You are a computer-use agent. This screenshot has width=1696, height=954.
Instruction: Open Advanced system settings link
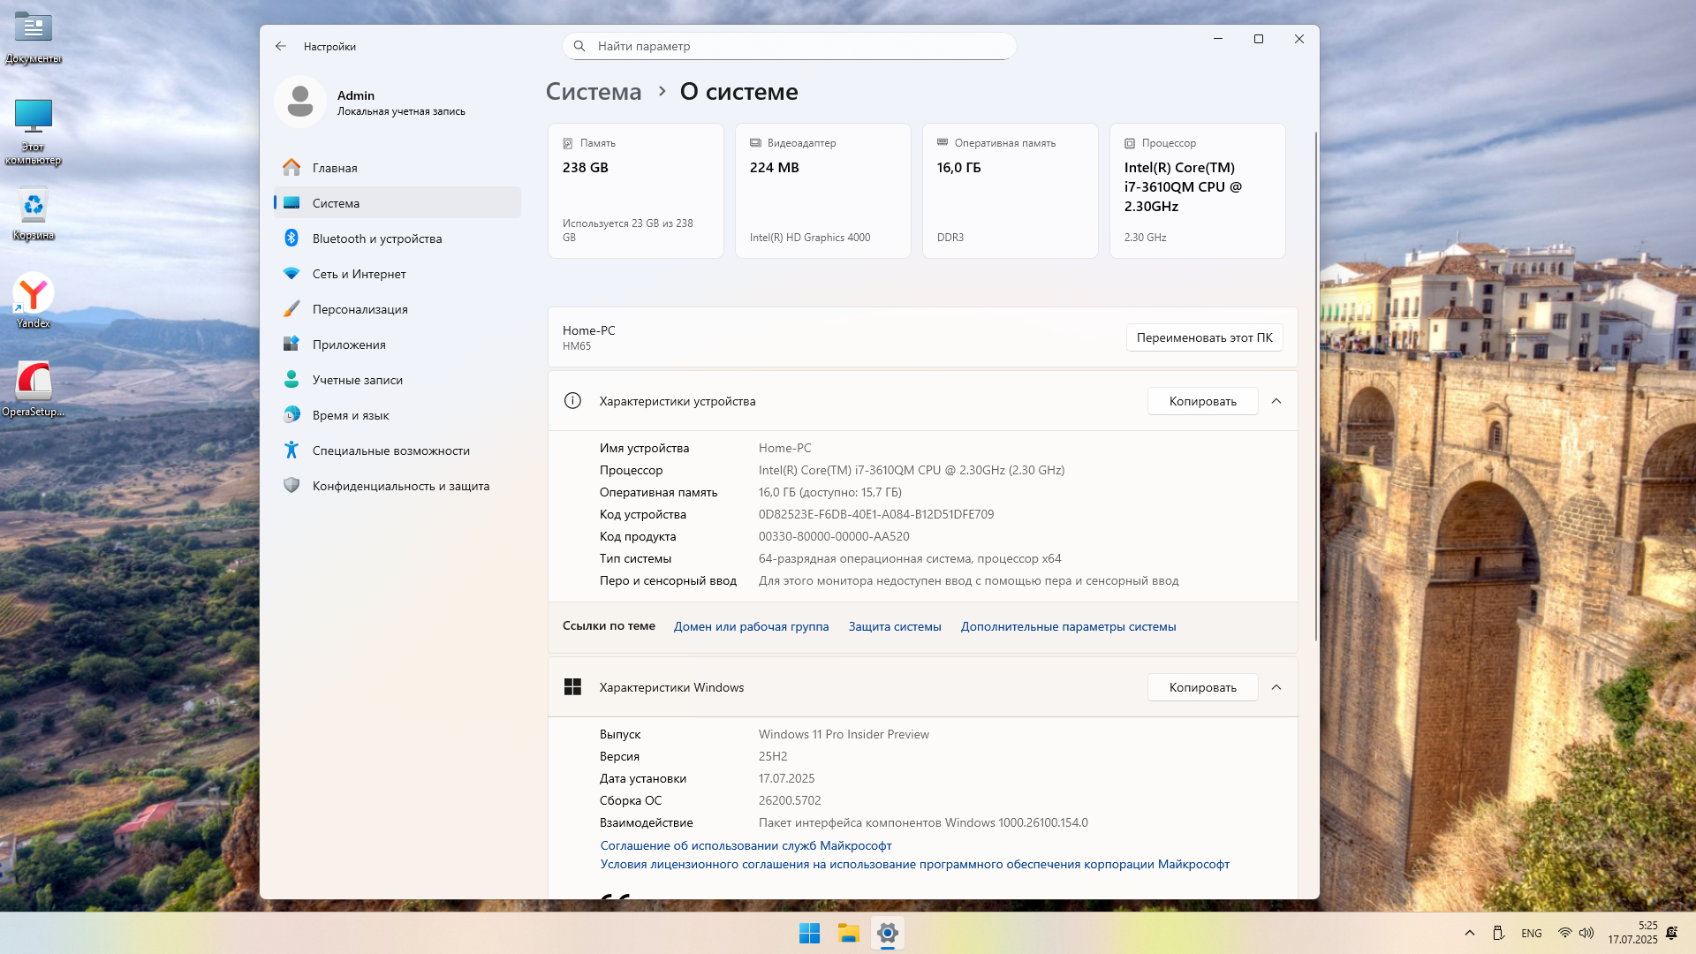coord(1068,626)
